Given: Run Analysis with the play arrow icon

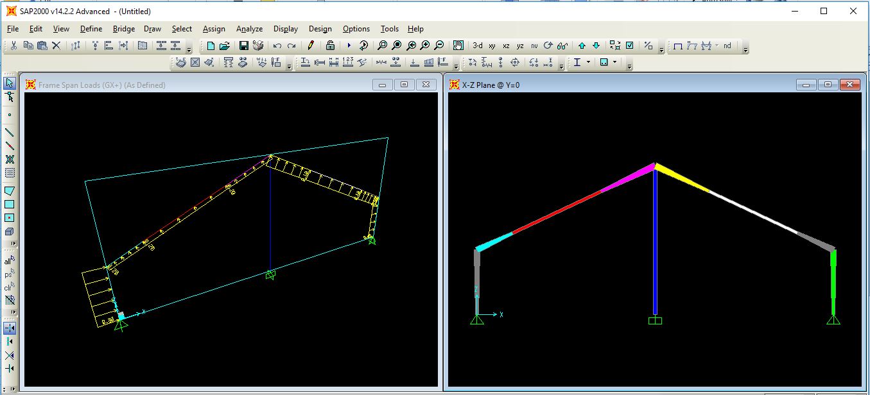Looking at the screenshot, I should click(x=349, y=46).
